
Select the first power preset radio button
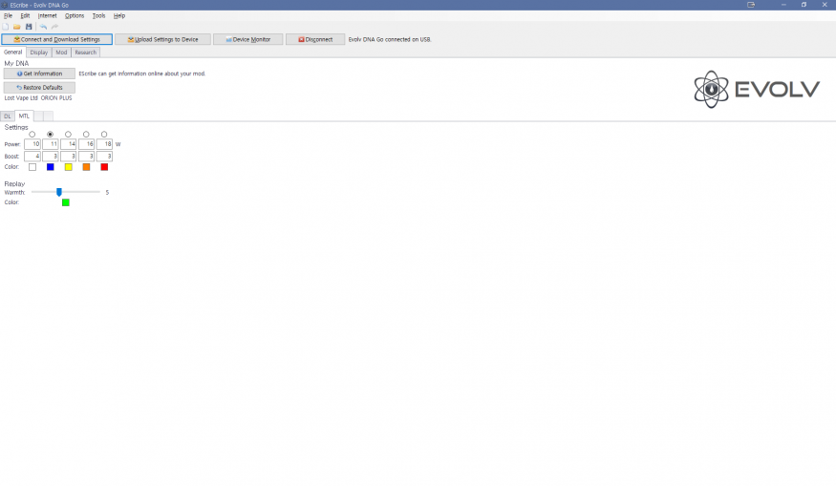[32, 135]
